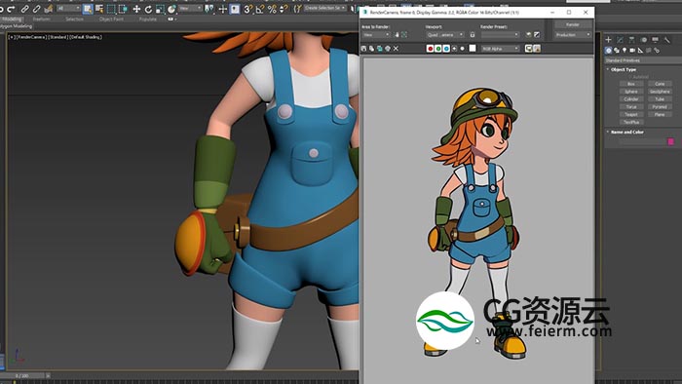
Task: Open Environment and Effects dialog icon
Action: click(x=537, y=35)
